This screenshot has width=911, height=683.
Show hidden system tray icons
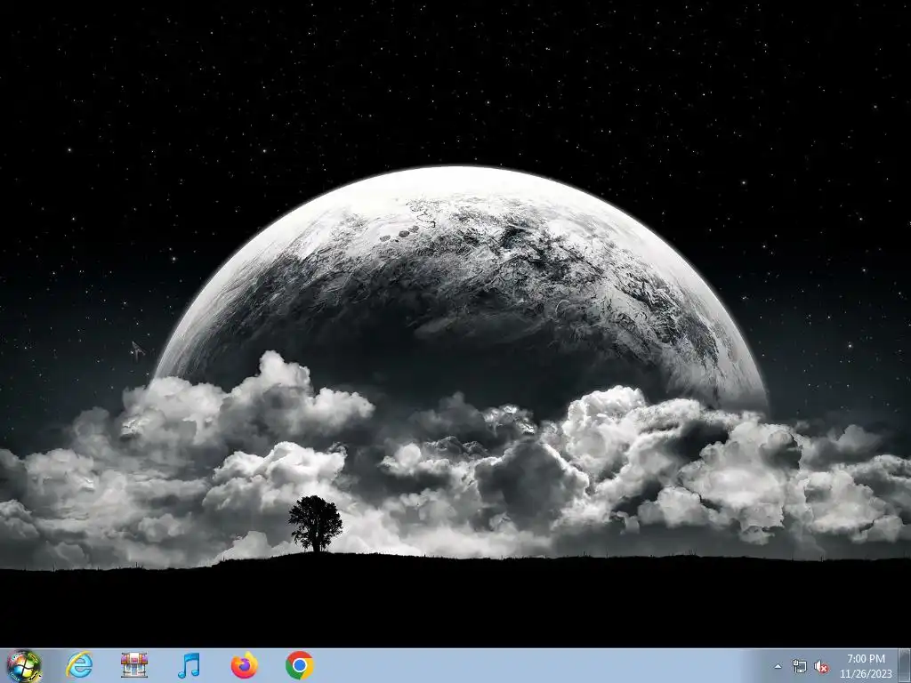pyautogui.click(x=778, y=666)
